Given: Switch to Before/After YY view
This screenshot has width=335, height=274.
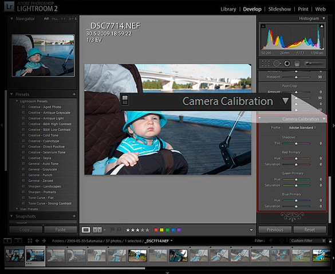Looking at the screenshot, I should [97, 229].
